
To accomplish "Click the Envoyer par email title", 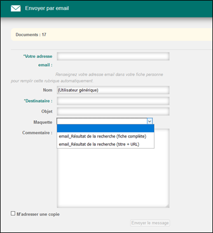I will (x=47, y=8).
